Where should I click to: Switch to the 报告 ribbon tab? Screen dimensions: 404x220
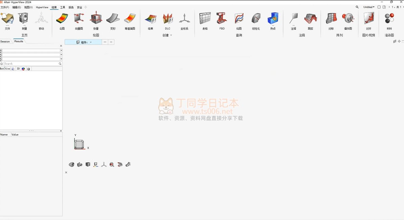pyautogui.click(x=71, y=7)
